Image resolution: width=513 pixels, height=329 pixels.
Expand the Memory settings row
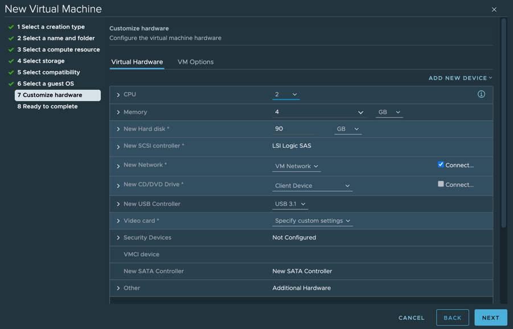pos(117,111)
